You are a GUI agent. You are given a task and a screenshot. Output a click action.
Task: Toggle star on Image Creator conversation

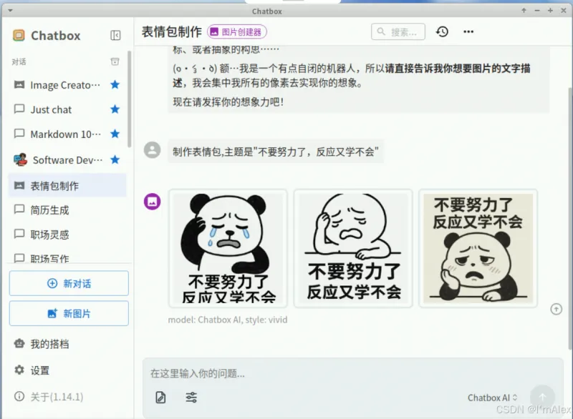click(x=115, y=85)
